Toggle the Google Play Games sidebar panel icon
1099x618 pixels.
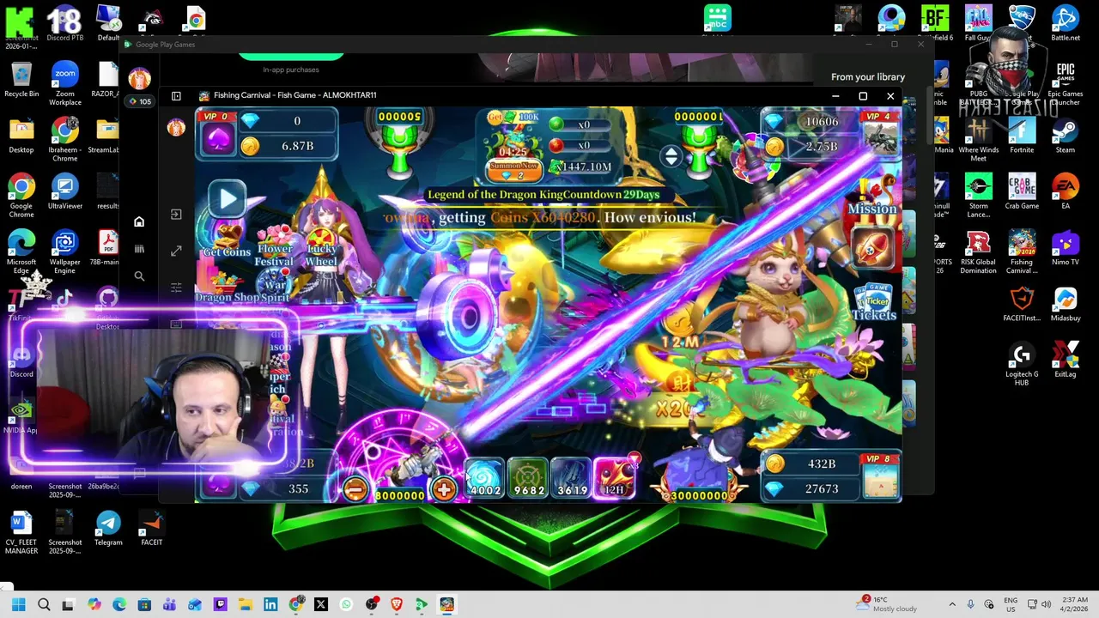[x=176, y=96]
